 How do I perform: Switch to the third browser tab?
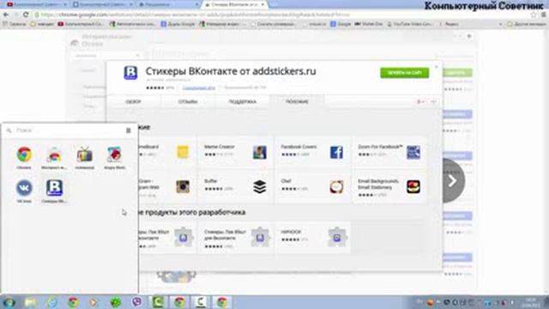[x=168, y=4]
